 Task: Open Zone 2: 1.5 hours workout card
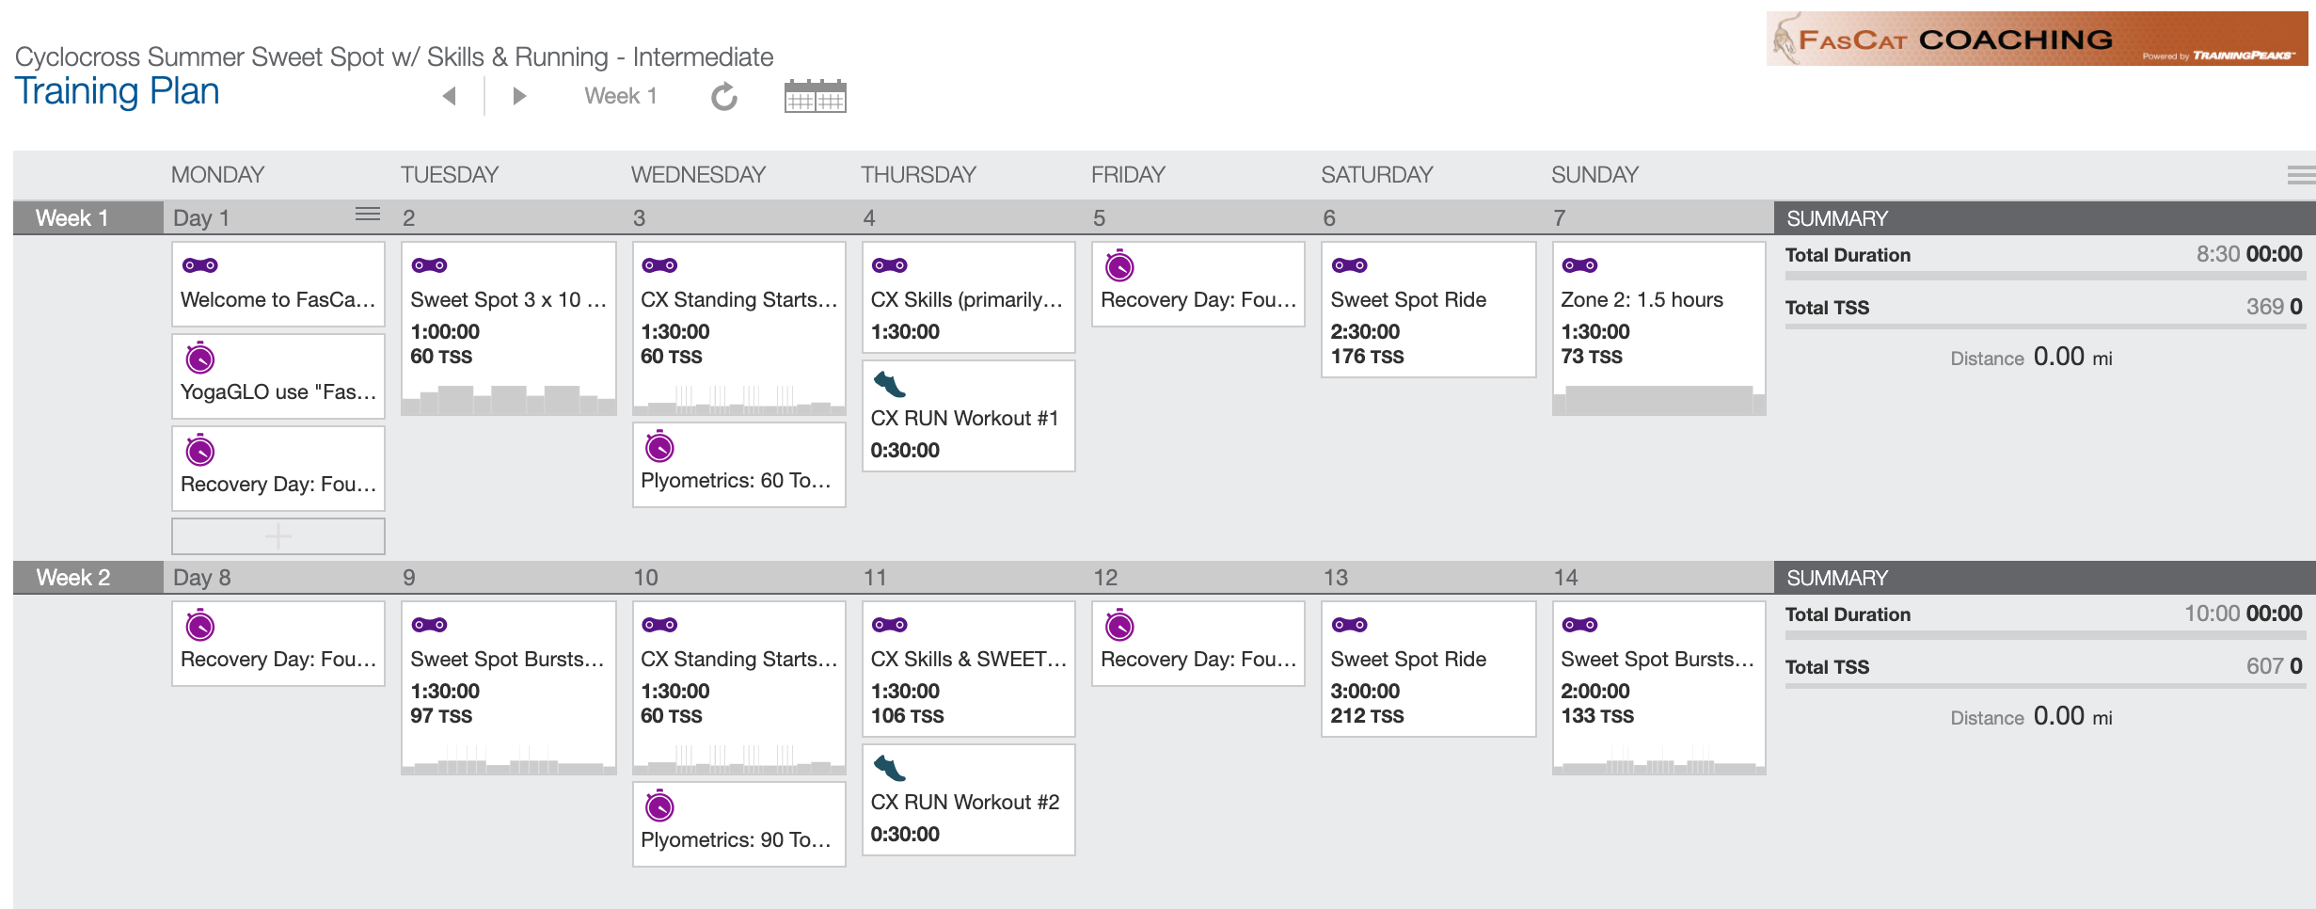[x=1658, y=328]
